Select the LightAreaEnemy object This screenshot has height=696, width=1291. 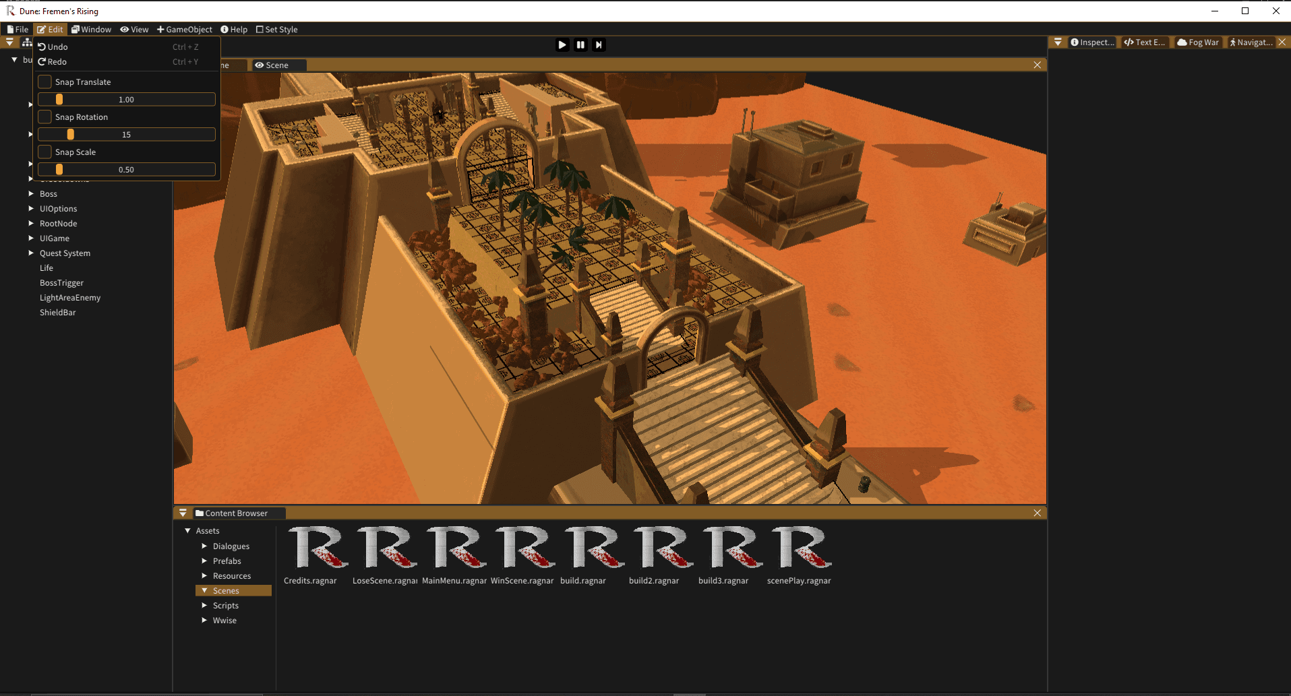[x=70, y=297]
